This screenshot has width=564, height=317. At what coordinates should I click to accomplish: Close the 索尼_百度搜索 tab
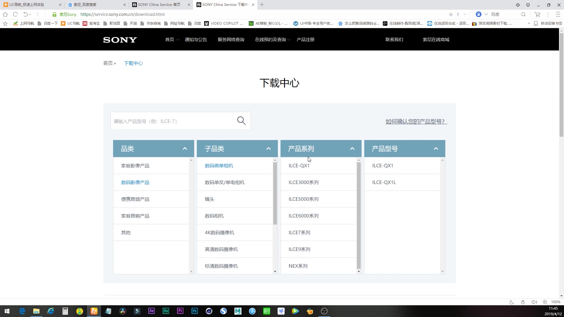click(x=124, y=5)
